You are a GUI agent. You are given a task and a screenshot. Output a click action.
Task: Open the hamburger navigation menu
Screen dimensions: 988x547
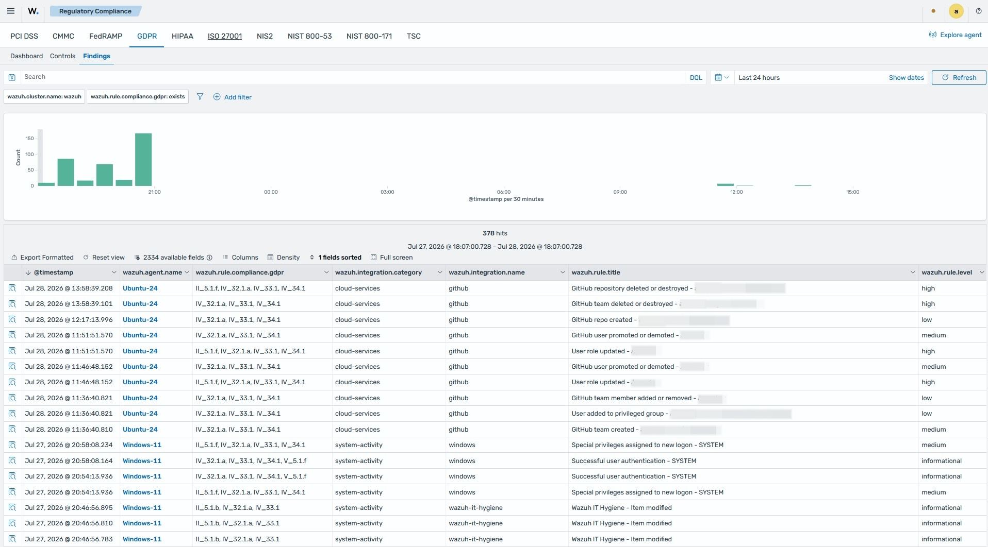coord(11,11)
